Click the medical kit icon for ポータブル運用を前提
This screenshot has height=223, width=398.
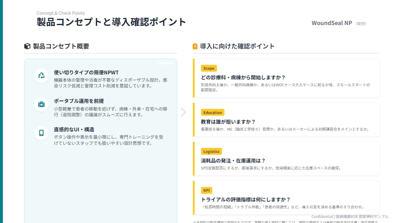[41, 104]
